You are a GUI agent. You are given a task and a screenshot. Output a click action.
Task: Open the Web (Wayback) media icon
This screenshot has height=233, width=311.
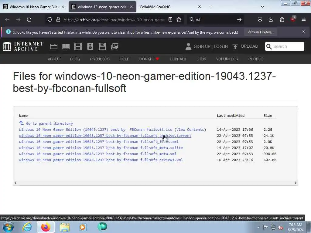pos(54,46)
